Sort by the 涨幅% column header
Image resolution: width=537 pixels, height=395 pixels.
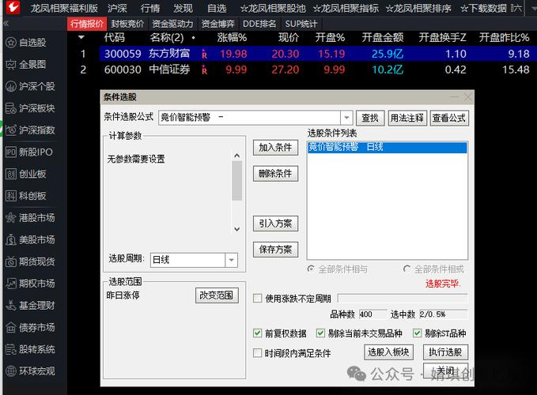pyautogui.click(x=232, y=37)
